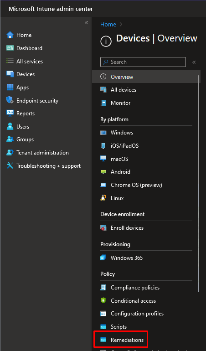
Task: Open Remediations policy entry
Action: [127, 340]
